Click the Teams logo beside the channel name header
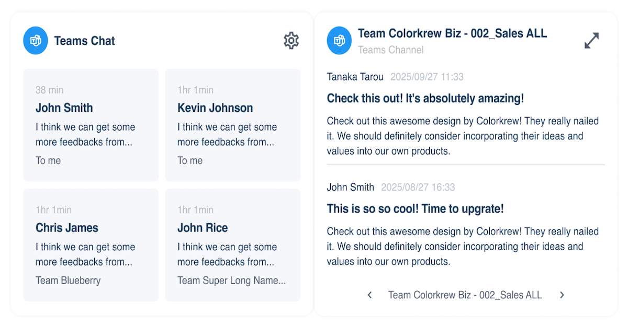This screenshot has width=628, height=328. tap(339, 41)
